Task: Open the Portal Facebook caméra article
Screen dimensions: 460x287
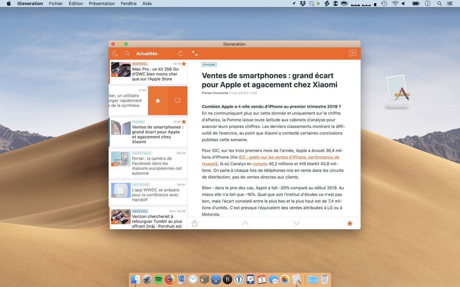Action: 148,164
